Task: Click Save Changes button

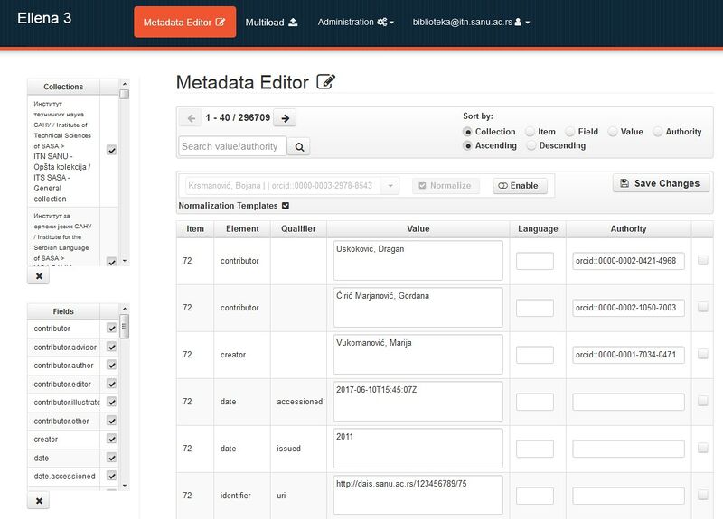Action: click(661, 183)
